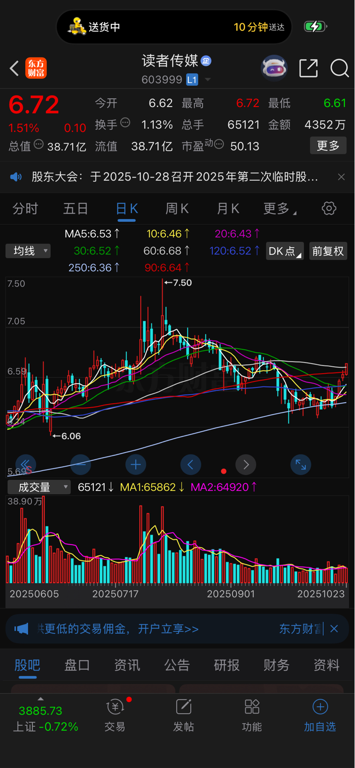Image resolution: width=355 pixels, height=768 pixels.
Task: Tap the MA5:6.53 value
Action: [x=92, y=234]
